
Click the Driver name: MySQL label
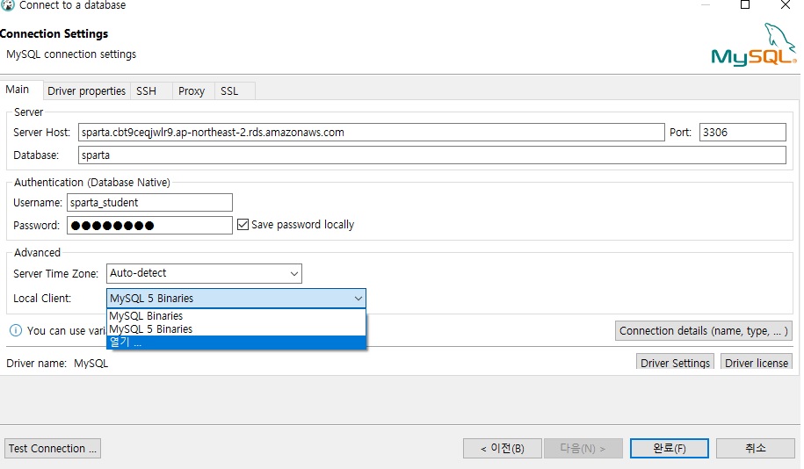click(x=57, y=364)
